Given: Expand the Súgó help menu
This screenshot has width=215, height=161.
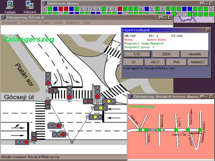Looking at the screenshot, I should pyautogui.click(x=87, y=22).
